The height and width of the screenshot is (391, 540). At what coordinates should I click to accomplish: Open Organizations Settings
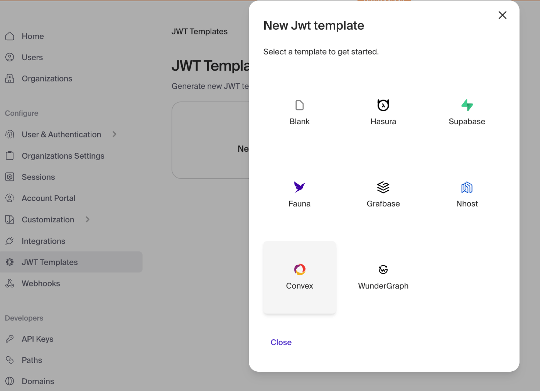point(63,156)
